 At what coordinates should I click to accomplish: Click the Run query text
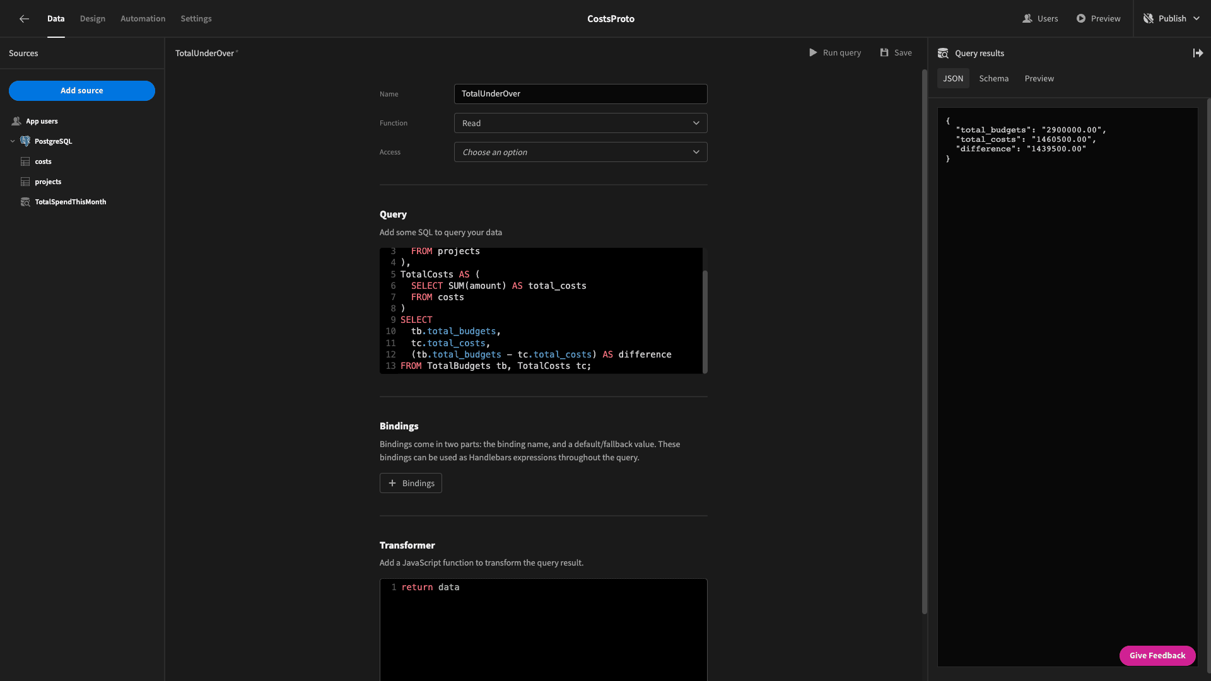point(842,53)
